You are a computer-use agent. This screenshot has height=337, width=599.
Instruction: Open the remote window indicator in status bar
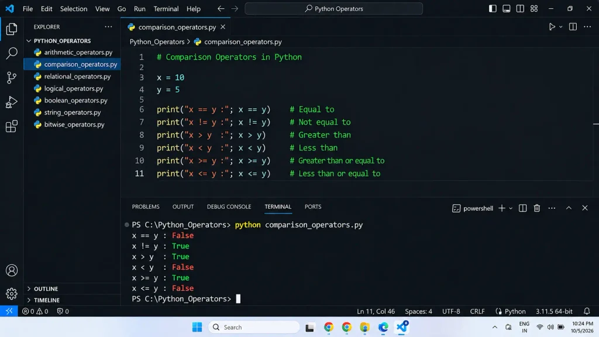pyautogui.click(x=9, y=311)
